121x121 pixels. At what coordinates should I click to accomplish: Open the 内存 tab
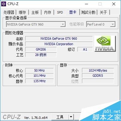point(48,12)
